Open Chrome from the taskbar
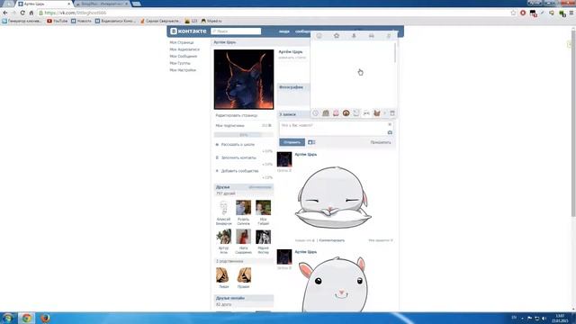 26,318
